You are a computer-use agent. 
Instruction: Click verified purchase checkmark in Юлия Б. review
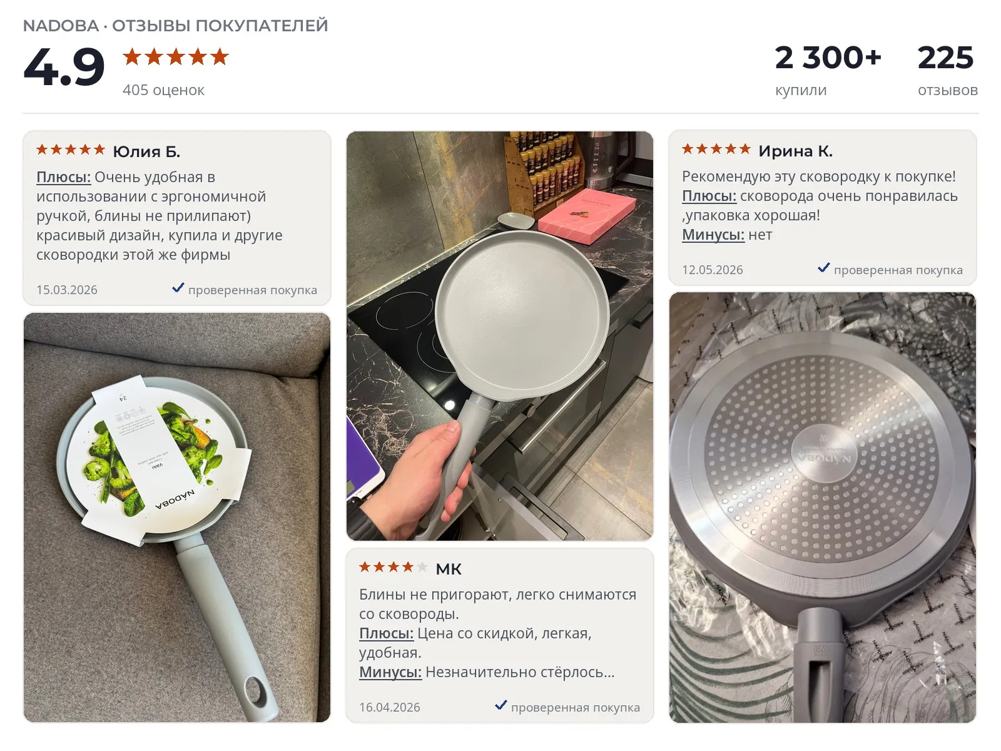pos(178,288)
